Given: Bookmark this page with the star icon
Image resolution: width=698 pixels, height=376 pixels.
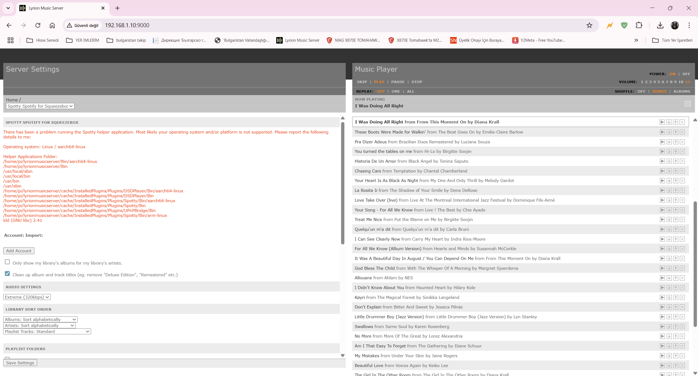Looking at the screenshot, I should [x=589, y=25].
